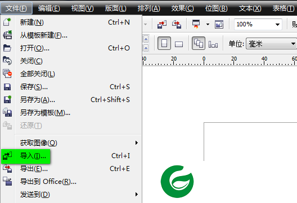Image resolution: width=297 pixels, height=203 pixels.
Task: Open the 文件(F) menu
Action: [16, 8]
